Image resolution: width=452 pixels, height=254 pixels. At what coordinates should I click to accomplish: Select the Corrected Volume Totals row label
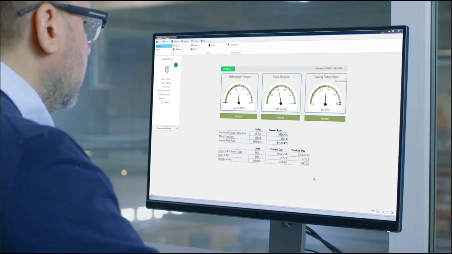tap(230, 151)
